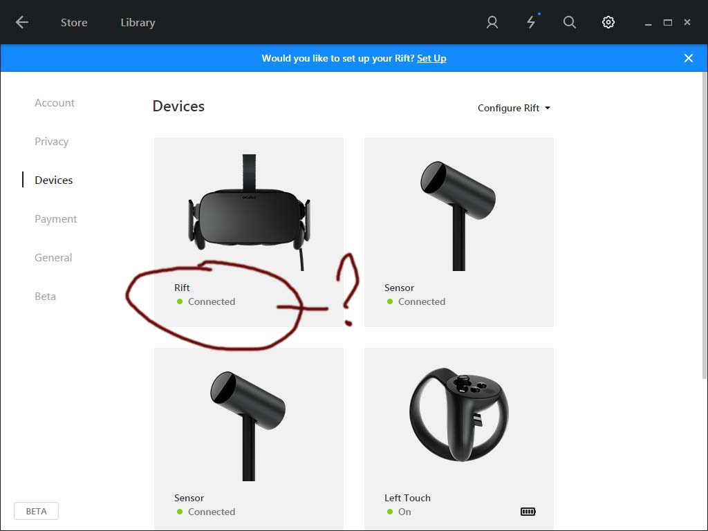Open notifications lightning bolt icon

[532, 22]
